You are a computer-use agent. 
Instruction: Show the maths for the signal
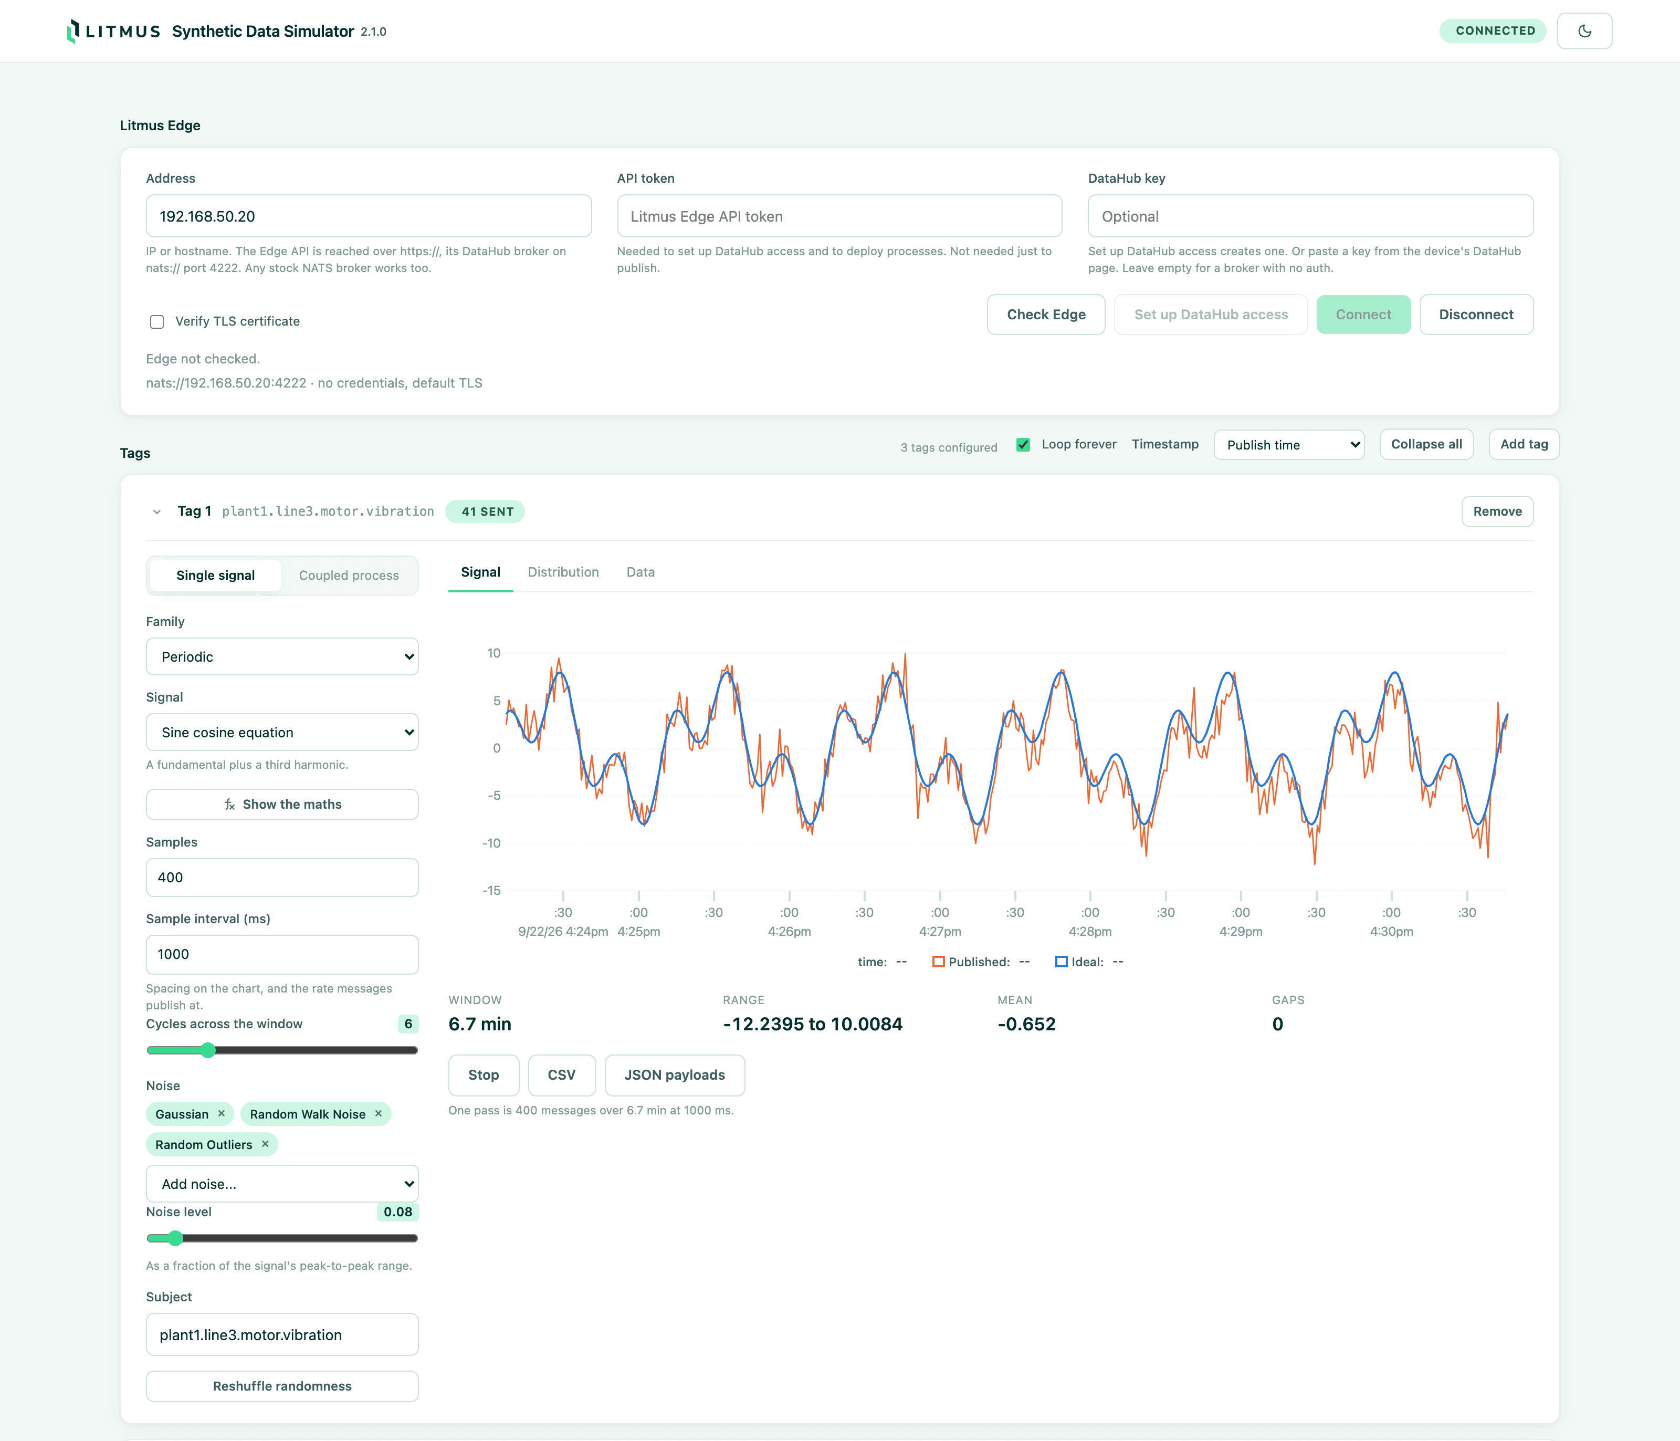282,805
